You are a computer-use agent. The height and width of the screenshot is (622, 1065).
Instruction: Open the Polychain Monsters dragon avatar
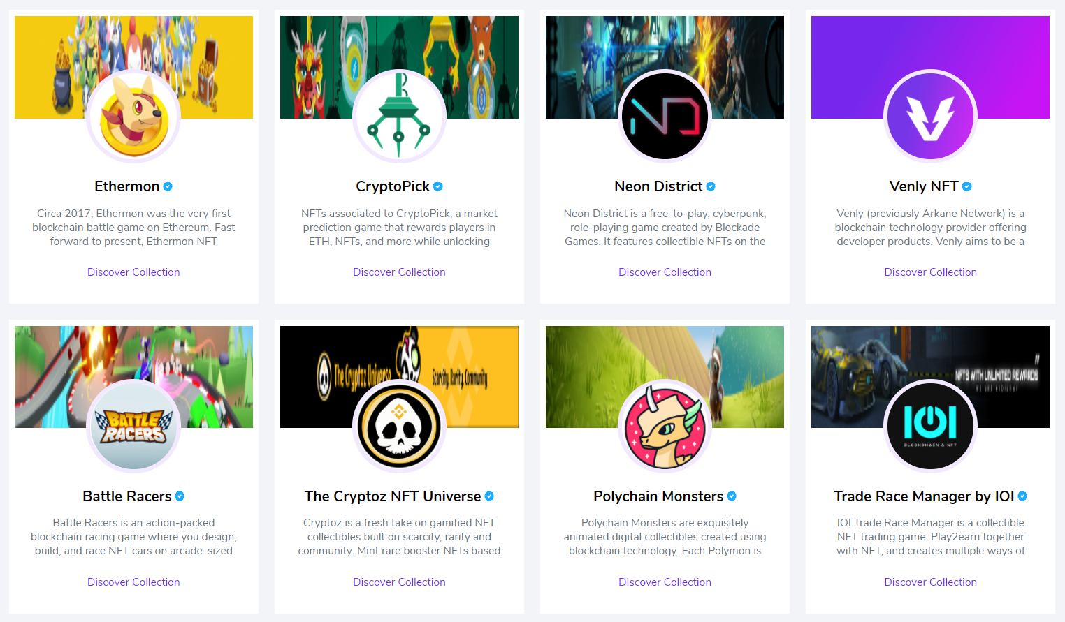point(665,427)
